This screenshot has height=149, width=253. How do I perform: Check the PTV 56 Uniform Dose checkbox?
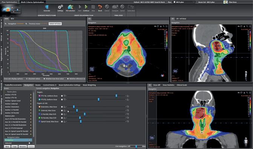coord(62,96)
